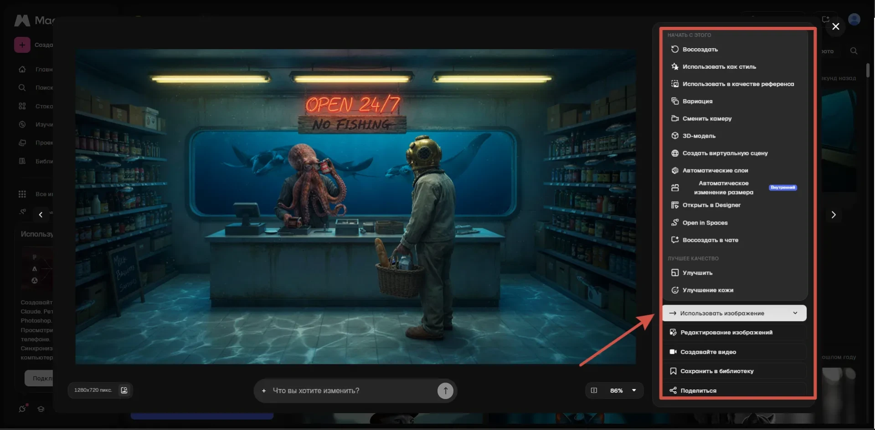
Task: Go to the next image arrow
Action: click(x=833, y=215)
